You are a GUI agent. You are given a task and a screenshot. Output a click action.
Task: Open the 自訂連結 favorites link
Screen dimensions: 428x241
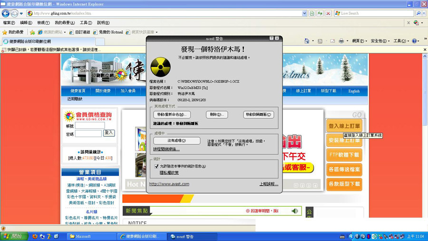tap(80, 32)
